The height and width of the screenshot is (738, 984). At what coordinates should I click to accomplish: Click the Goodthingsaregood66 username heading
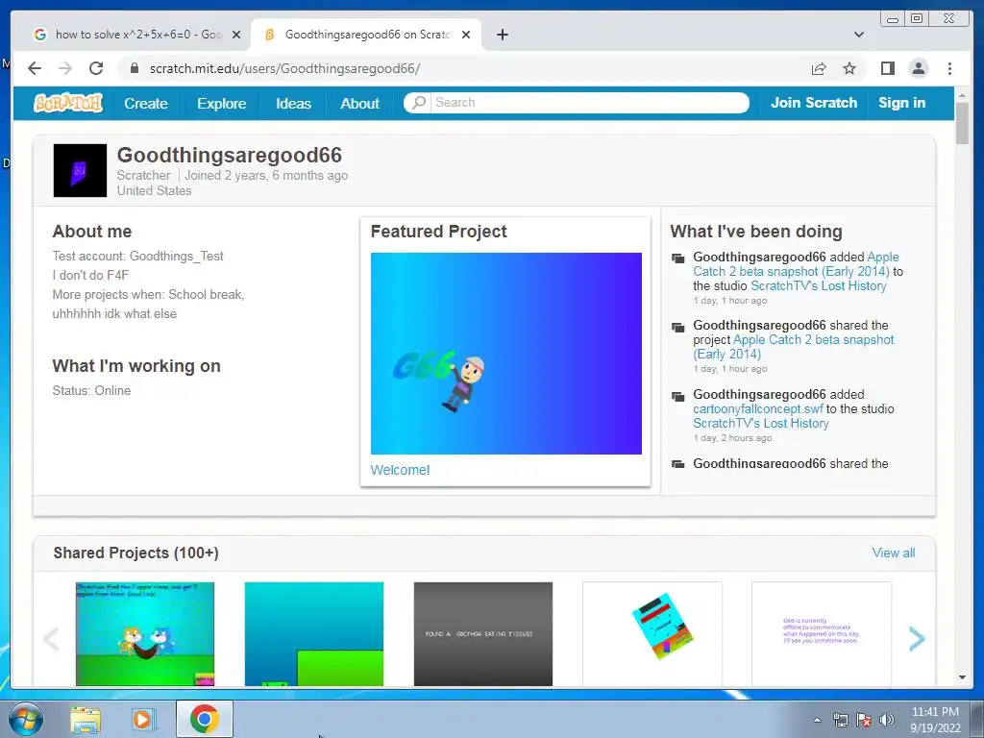[x=229, y=155]
